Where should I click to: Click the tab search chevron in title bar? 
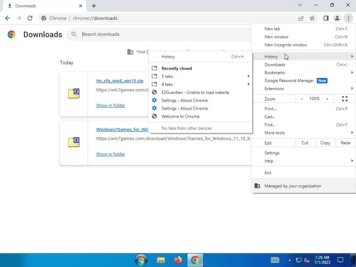[300, 5]
